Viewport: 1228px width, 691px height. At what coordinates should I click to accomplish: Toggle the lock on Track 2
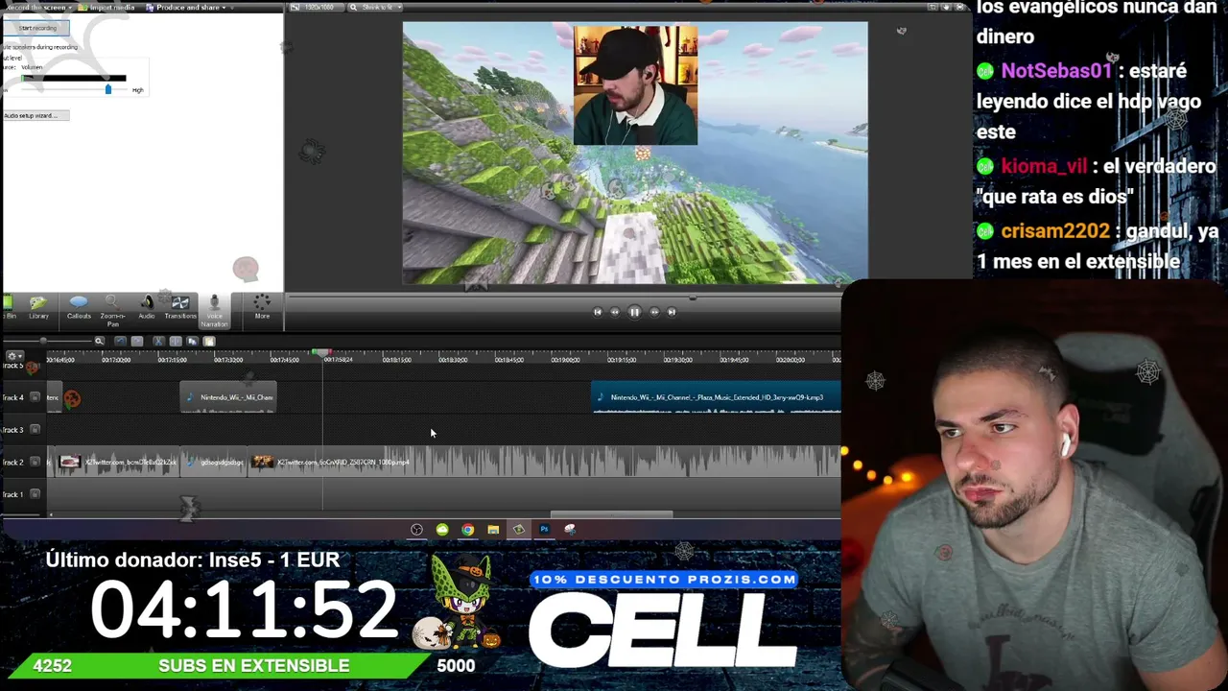[35, 463]
